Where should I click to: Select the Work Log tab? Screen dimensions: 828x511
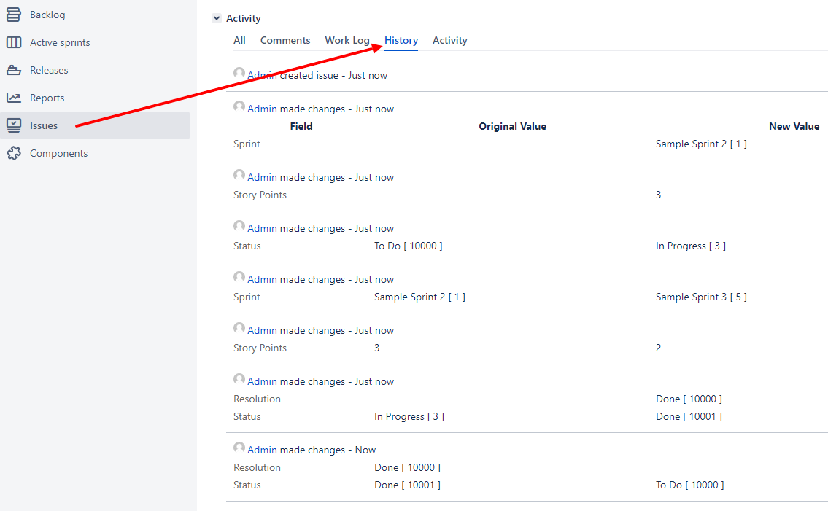click(x=347, y=40)
